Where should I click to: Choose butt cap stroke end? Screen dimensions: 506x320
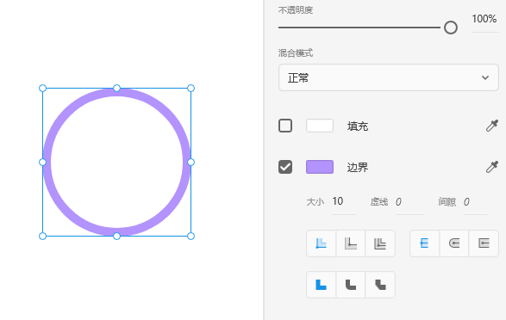(424, 243)
